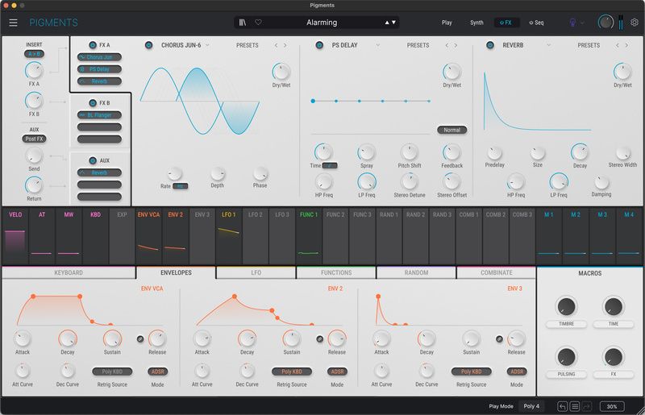Image resolution: width=645 pixels, height=415 pixels.
Task: Click the master volume knob
Action: (605, 23)
